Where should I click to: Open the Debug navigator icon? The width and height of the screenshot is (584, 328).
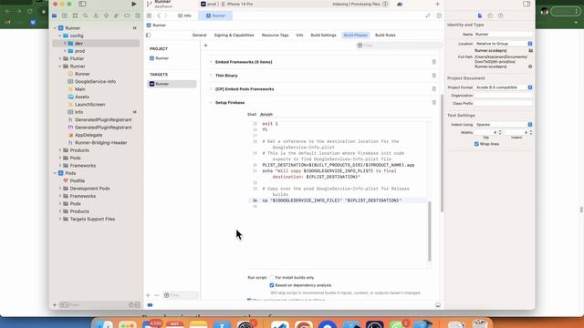(116, 16)
